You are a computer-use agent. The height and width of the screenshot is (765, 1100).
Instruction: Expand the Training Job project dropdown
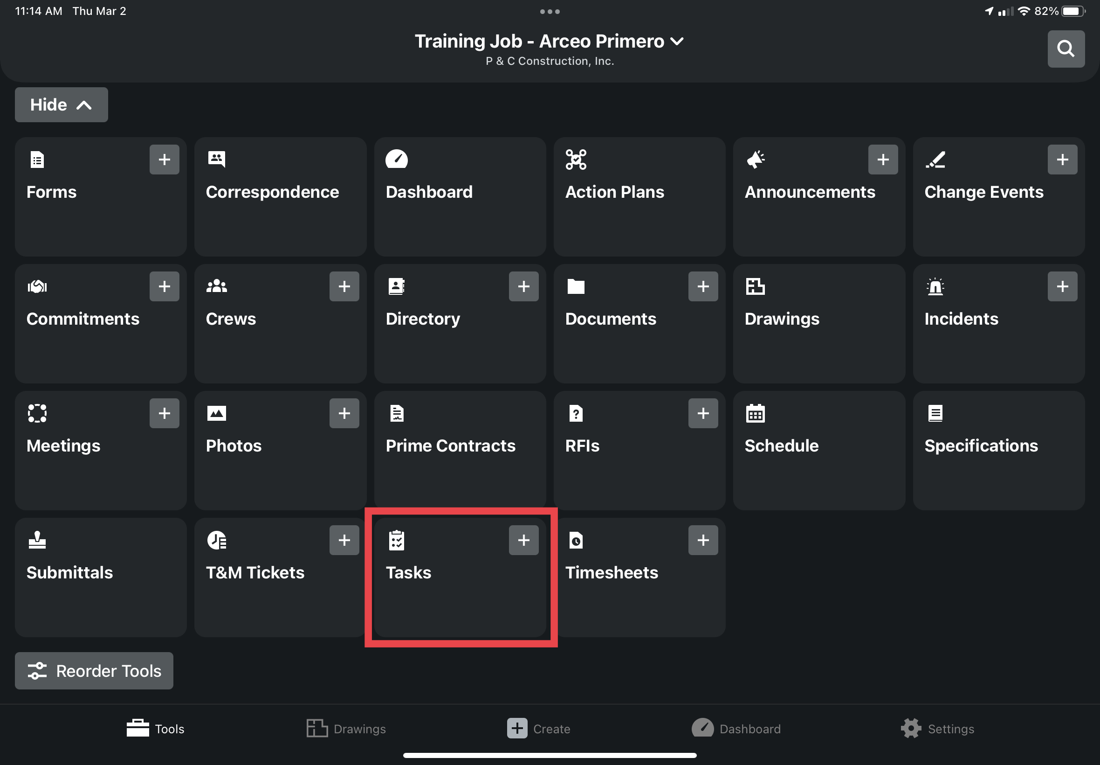tap(549, 42)
